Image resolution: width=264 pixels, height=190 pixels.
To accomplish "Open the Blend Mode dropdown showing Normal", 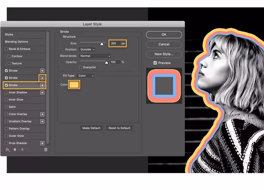I will pyautogui.click(x=95, y=56).
